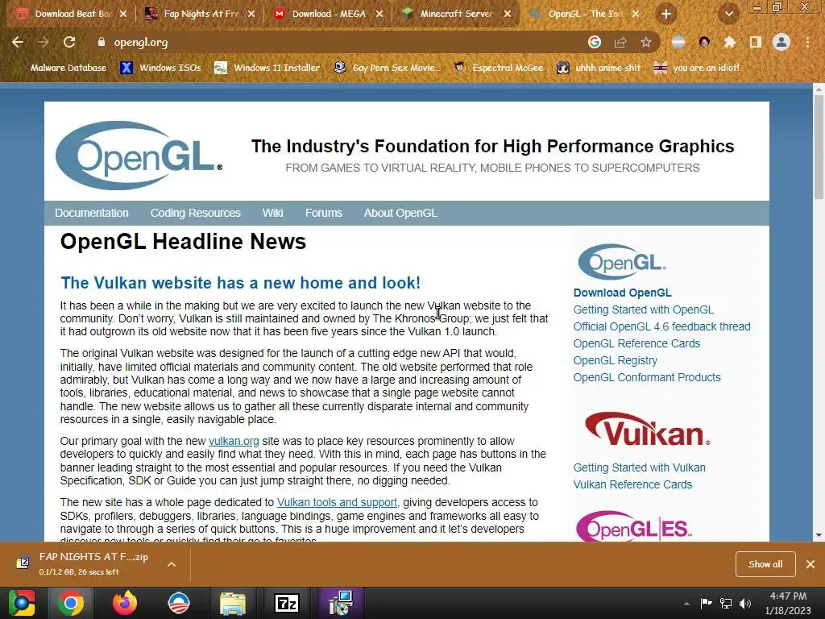Open Firefox from the taskbar
Image resolution: width=825 pixels, height=619 pixels.
pyautogui.click(x=125, y=603)
